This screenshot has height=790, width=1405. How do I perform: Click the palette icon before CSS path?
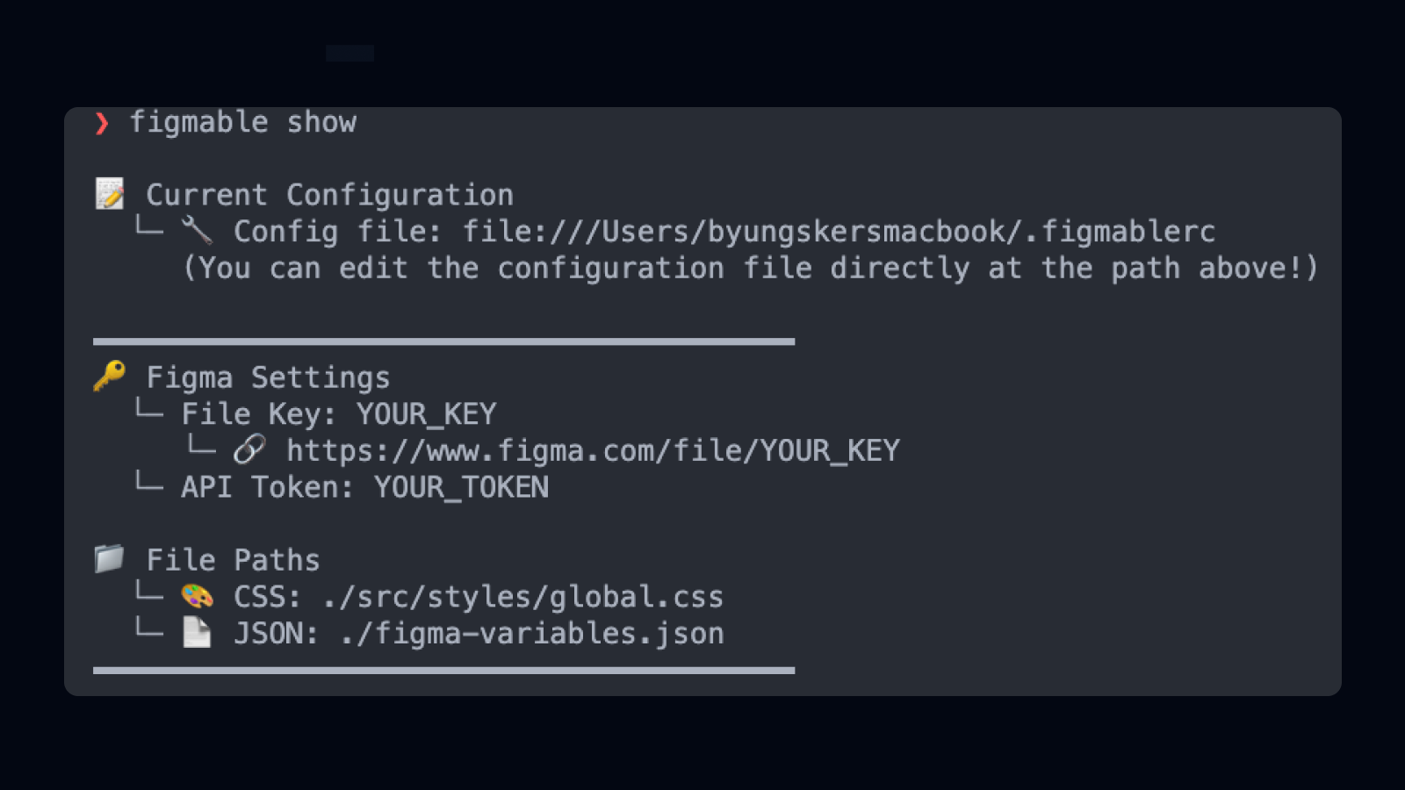tap(197, 596)
